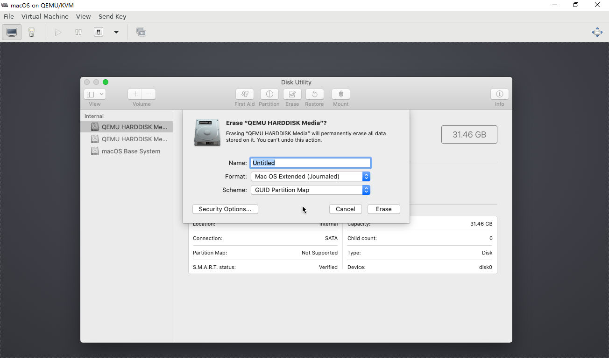Image resolution: width=609 pixels, height=358 pixels.
Task: Open the Virtual Machine menu
Action: tap(45, 16)
